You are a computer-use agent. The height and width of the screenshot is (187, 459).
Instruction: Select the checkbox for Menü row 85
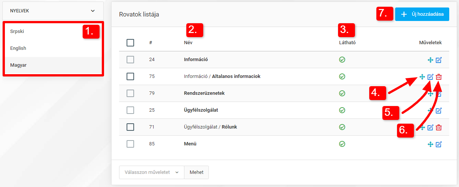tap(130, 144)
